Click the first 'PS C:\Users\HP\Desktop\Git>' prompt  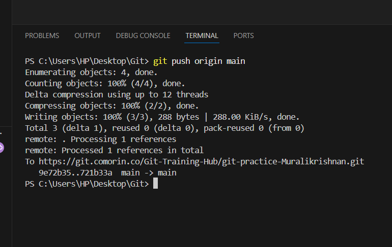[x=87, y=61]
